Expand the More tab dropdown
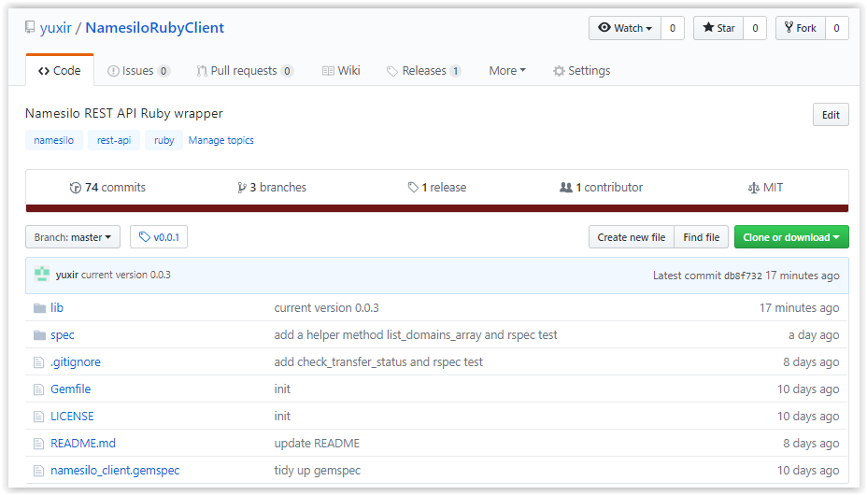 click(x=507, y=71)
